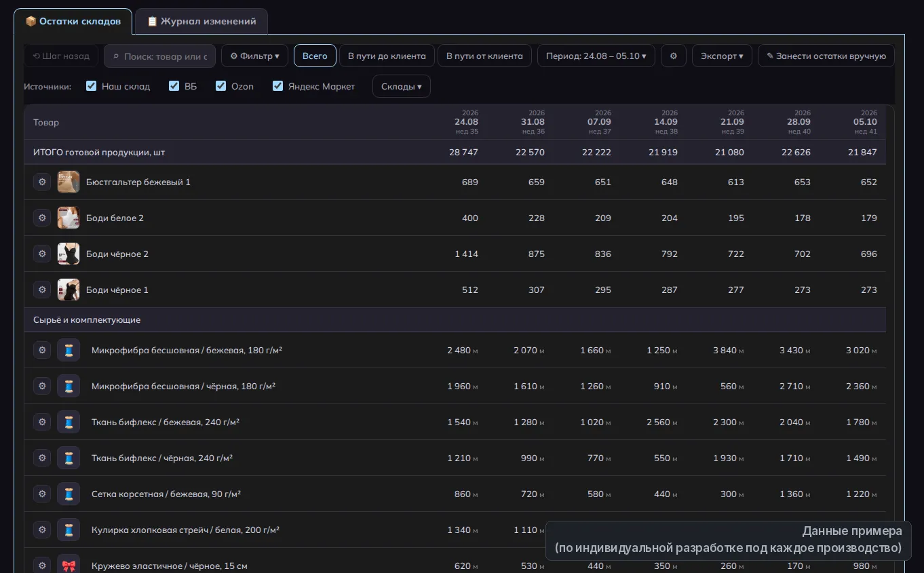
Task: Click the Товар column header
Action: point(46,123)
